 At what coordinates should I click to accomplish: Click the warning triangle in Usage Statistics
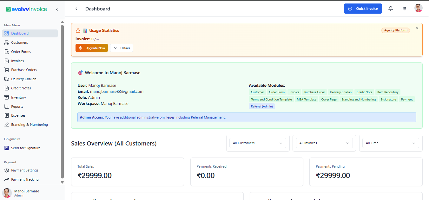point(78,31)
